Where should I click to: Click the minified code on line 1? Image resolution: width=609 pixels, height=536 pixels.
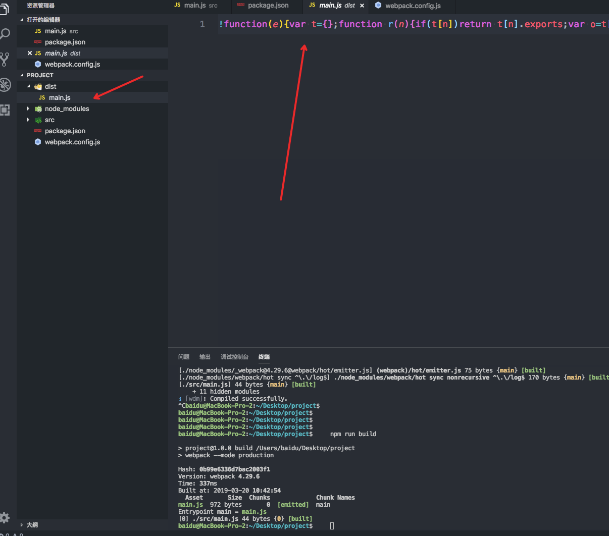coord(413,24)
